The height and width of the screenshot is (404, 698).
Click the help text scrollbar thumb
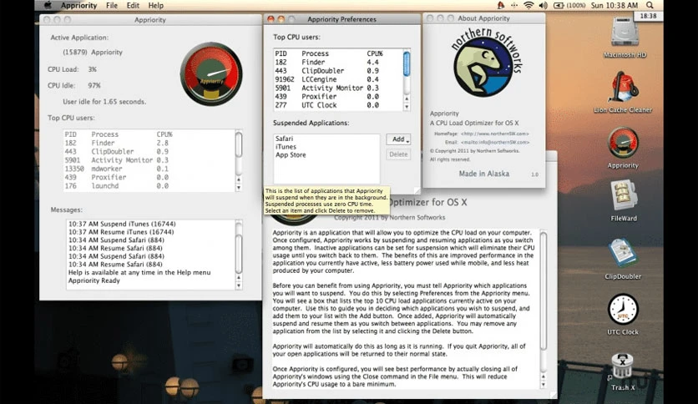pyautogui.click(x=543, y=291)
